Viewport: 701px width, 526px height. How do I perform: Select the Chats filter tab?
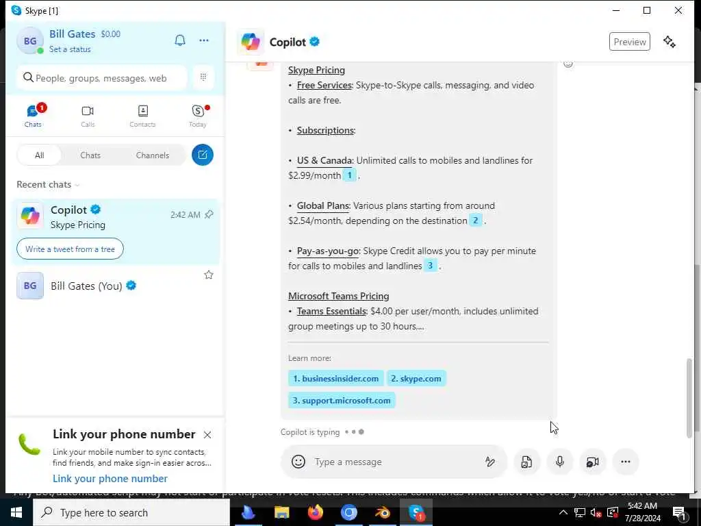click(90, 155)
